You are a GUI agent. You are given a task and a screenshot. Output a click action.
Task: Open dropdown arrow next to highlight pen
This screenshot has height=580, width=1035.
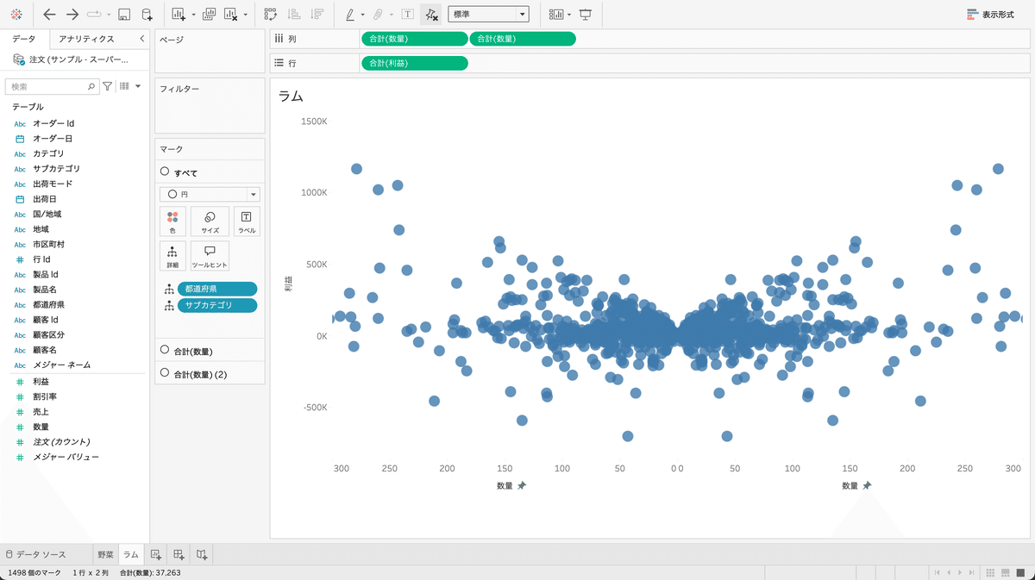pyautogui.click(x=363, y=15)
